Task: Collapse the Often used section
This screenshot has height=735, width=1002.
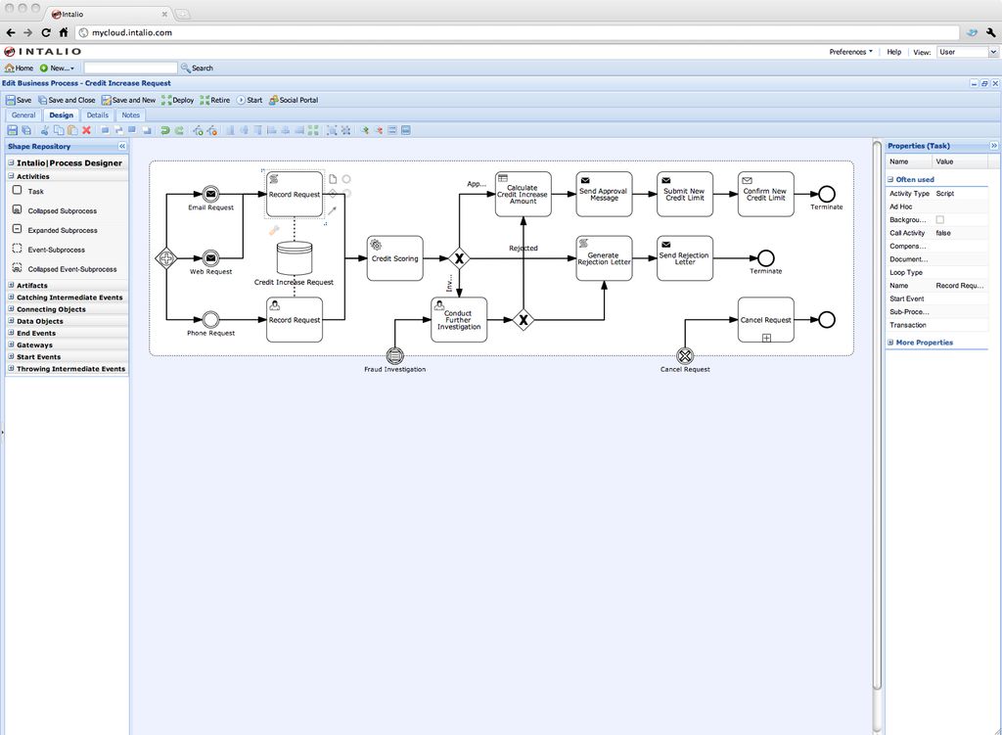Action: click(x=890, y=180)
